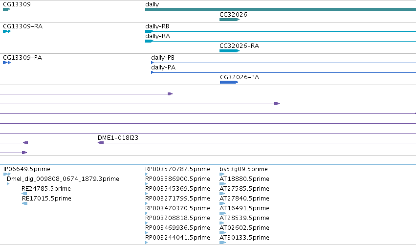This screenshot has width=416, height=245.
Task: Click the CG32026-PA label
Action: click(240, 77)
